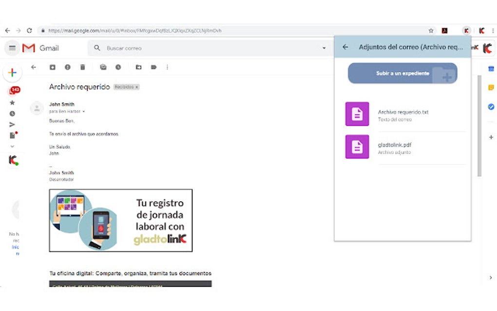Expand the recipient details arrow next to 'para Ben Harbor'
The width and height of the screenshot is (497, 311).
(84, 112)
